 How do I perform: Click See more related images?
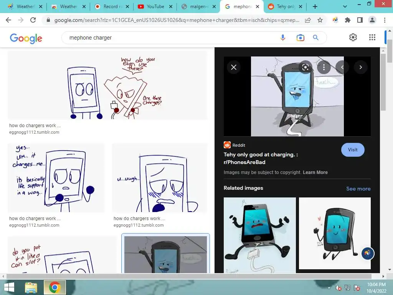point(358,189)
